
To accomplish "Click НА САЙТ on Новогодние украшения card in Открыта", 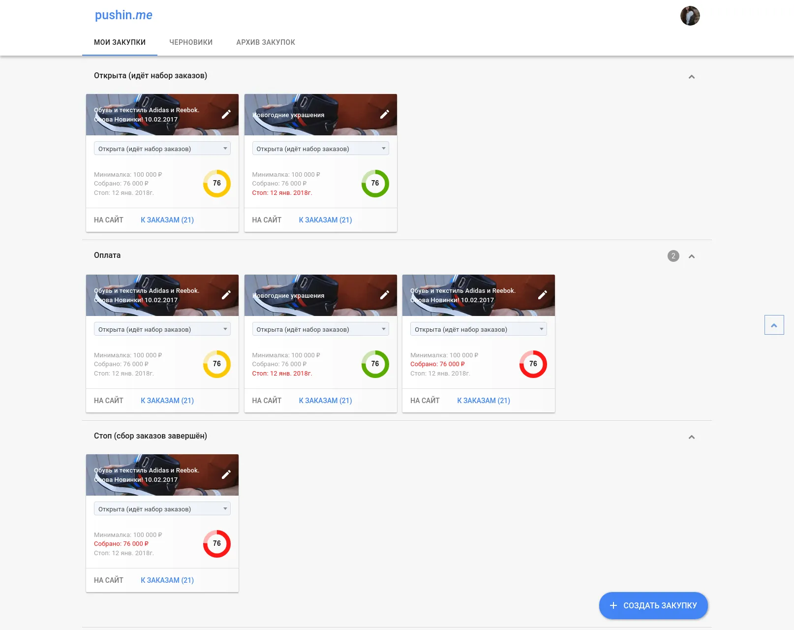I will tap(267, 220).
